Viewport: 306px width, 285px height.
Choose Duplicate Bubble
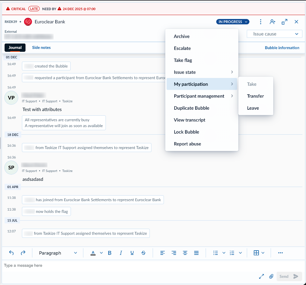point(202,108)
